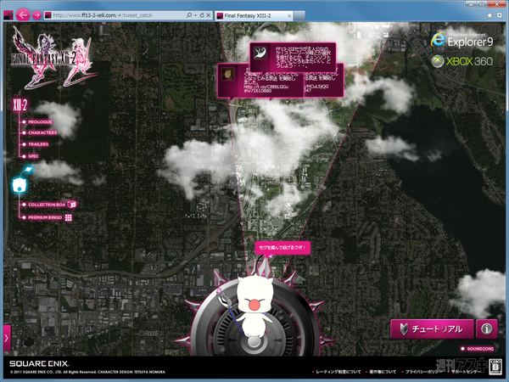Toggle the SOUND [ON] switch
Screen dimensions: 509x382
[x=478, y=349]
